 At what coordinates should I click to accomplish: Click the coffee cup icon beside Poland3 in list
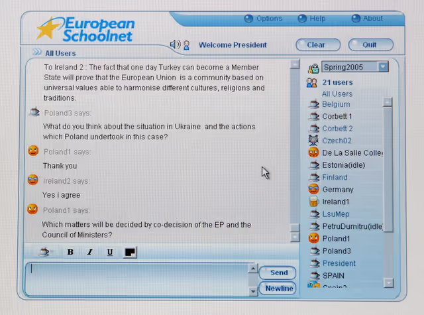314,251
